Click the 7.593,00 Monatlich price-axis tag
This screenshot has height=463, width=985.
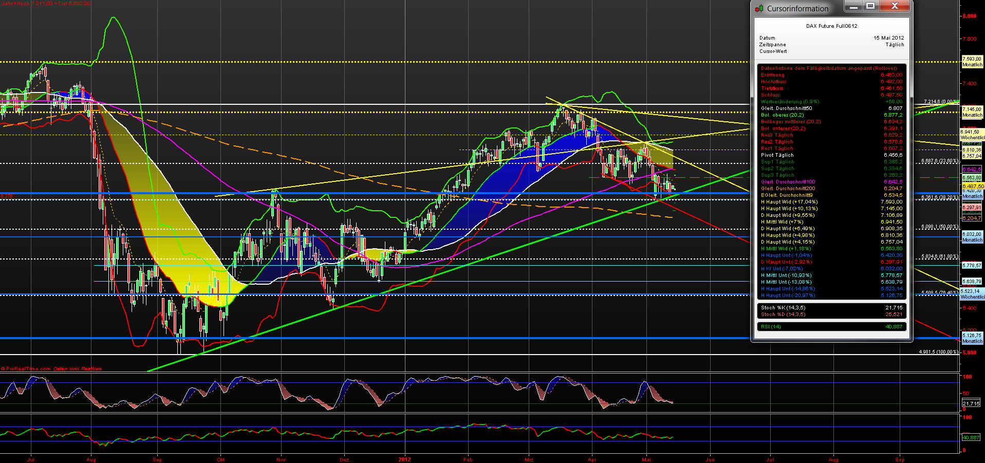click(972, 62)
